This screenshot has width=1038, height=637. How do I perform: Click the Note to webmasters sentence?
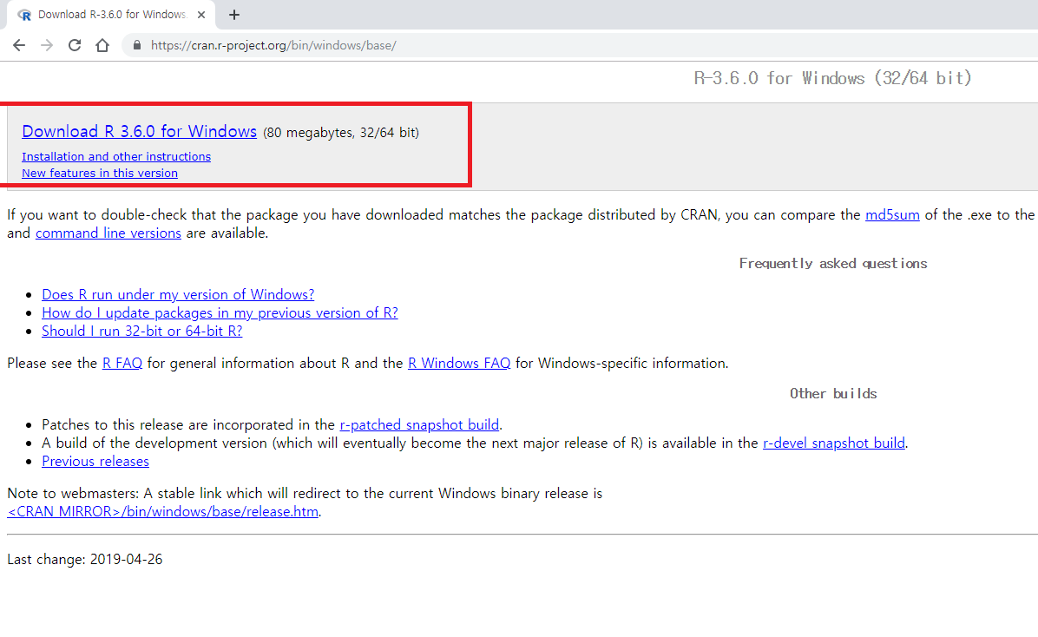(x=305, y=493)
